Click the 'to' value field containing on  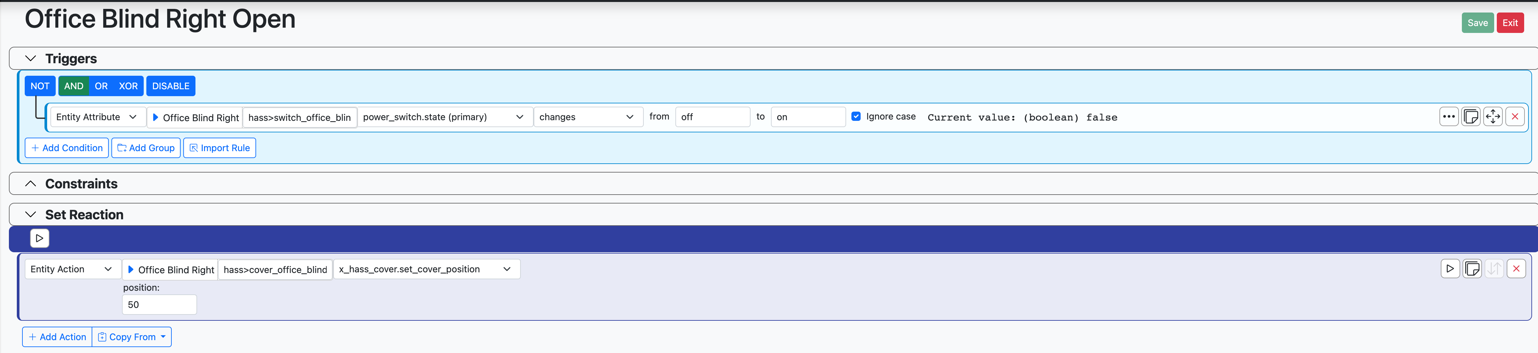(808, 117)
